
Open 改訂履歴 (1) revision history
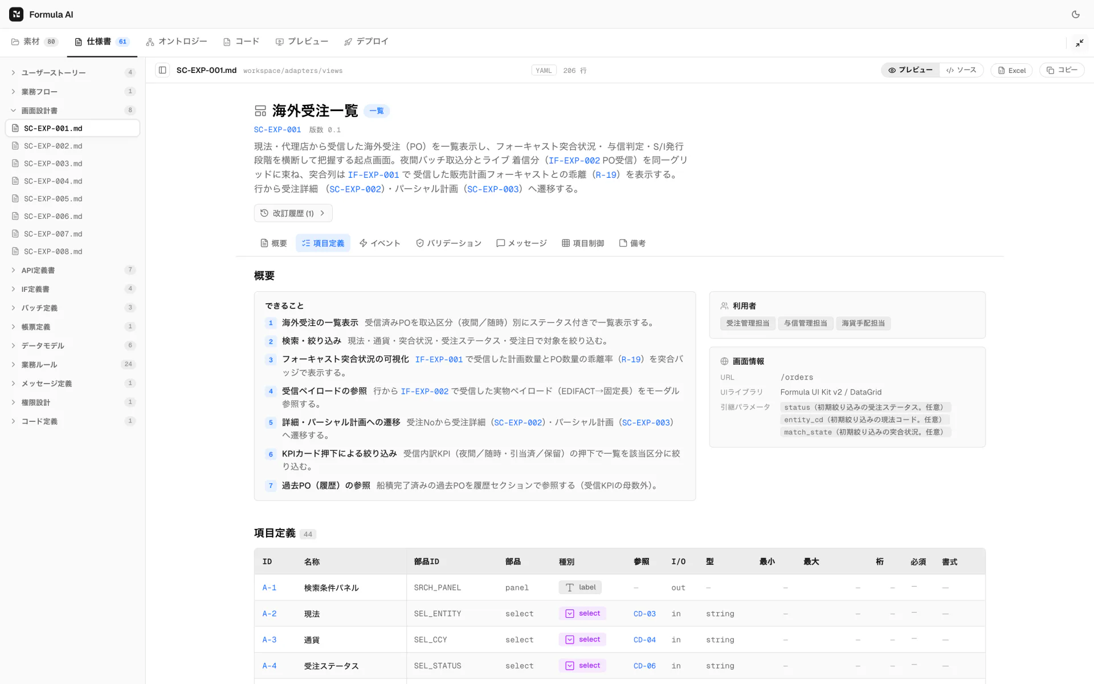point(293,213)
